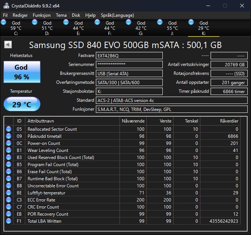Viewport: 251px width, 235px height.
Task: Select the K: drive tab at 29 °C
Action: click(x=203, y=28)
